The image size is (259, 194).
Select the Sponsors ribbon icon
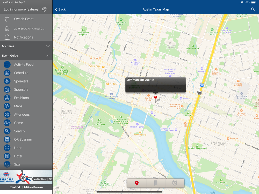click(x=7, y=89)
